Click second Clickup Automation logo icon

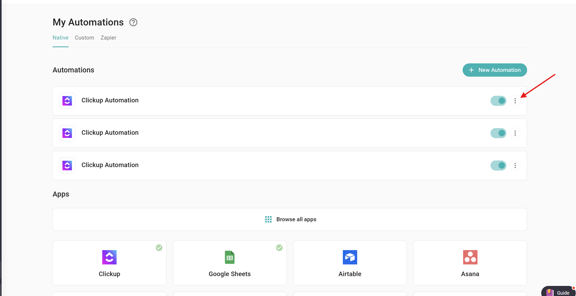pos(67,133)
